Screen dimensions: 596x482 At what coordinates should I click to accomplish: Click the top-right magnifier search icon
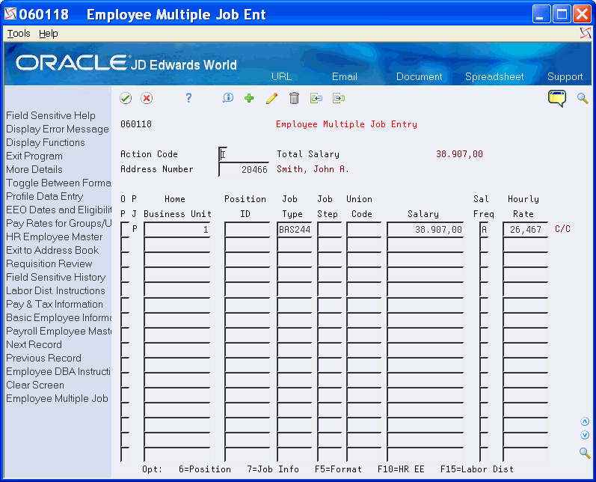click(x=583, y=98)
